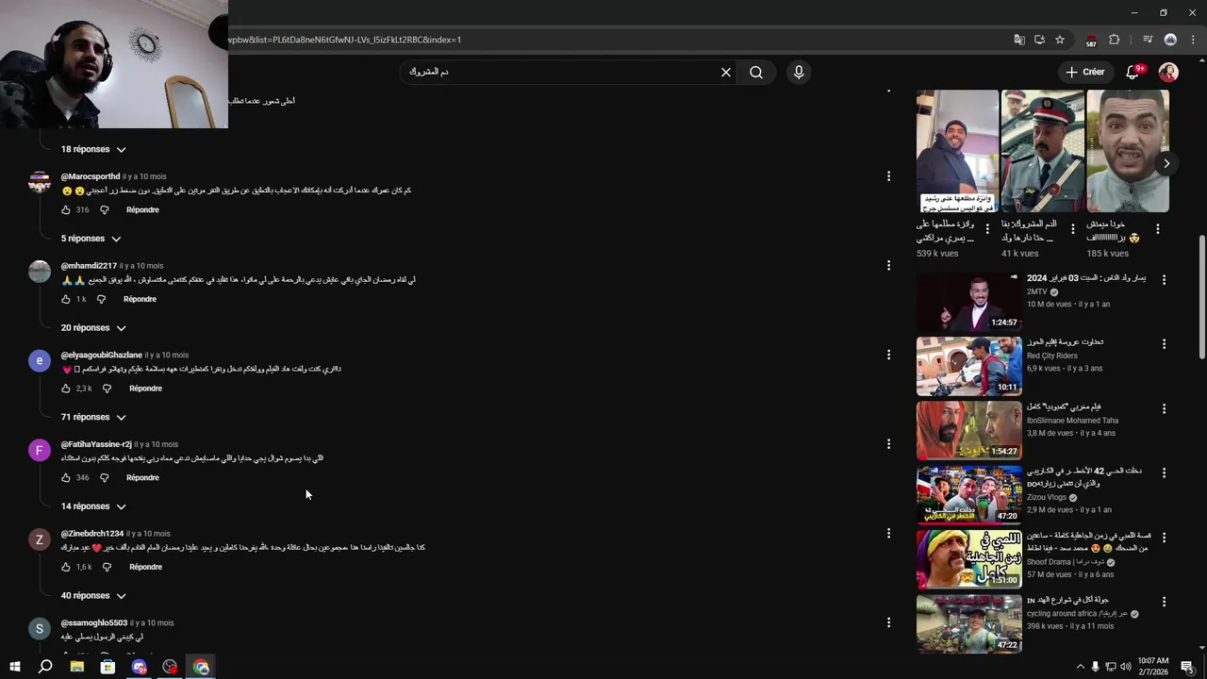
Task: Open avatar of @FatihaYassine-r2j
Action: [40, 450]
